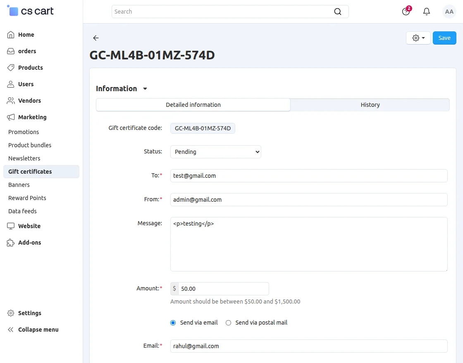Screen dimensions: 463x363
Task: Click the search magnifier icon
Action: coord(337,12)
